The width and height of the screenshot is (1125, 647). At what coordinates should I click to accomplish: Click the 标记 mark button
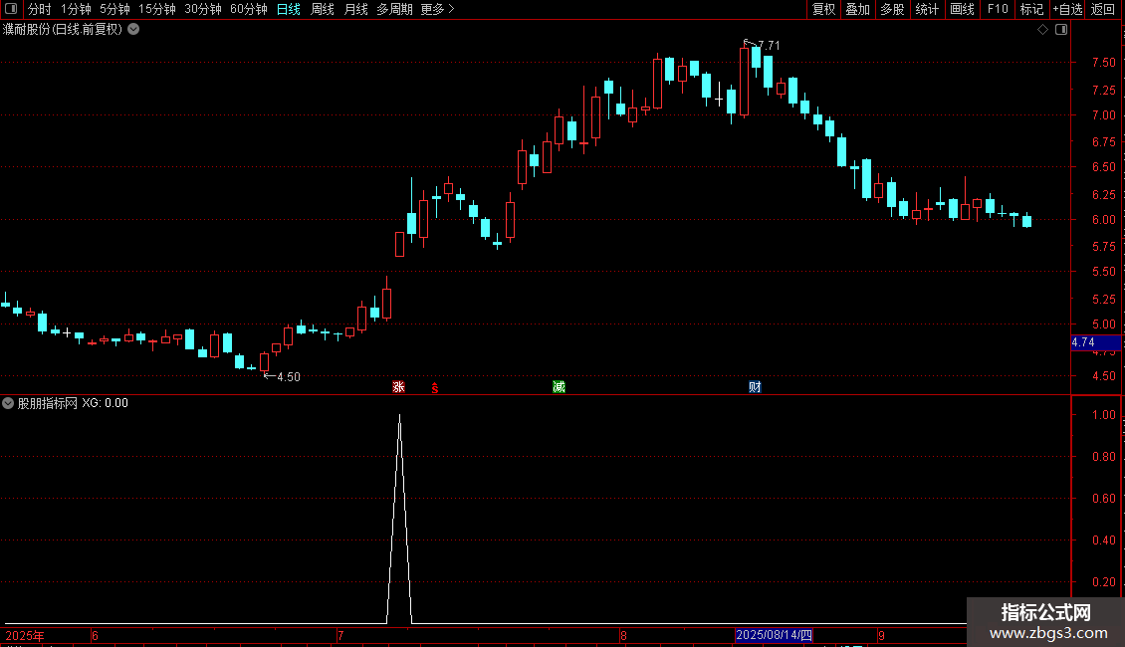[x=1031, y=9]
